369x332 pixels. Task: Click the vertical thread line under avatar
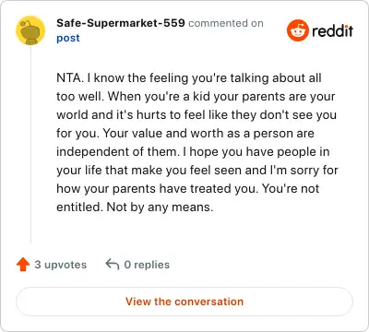(30, 145)
